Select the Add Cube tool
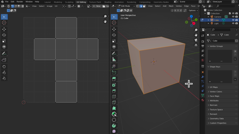 click(x=114, y=72)
